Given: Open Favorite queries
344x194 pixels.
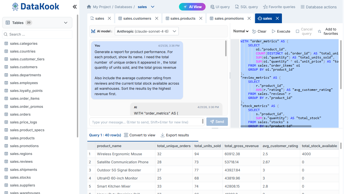Looking at the screenshot, I should (279, 7).
